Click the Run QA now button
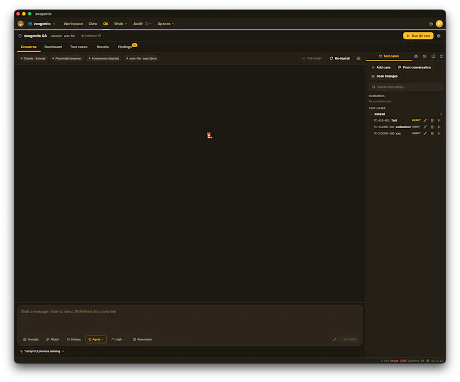 [x=418, y=36]
